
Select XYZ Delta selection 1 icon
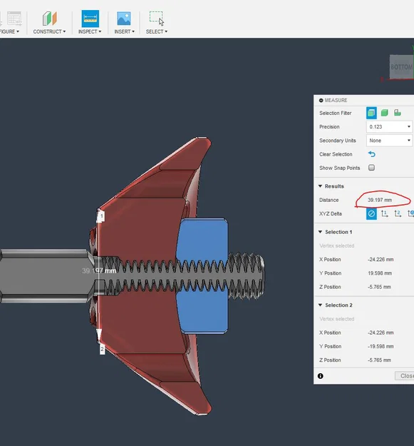[x=385, y=213]
